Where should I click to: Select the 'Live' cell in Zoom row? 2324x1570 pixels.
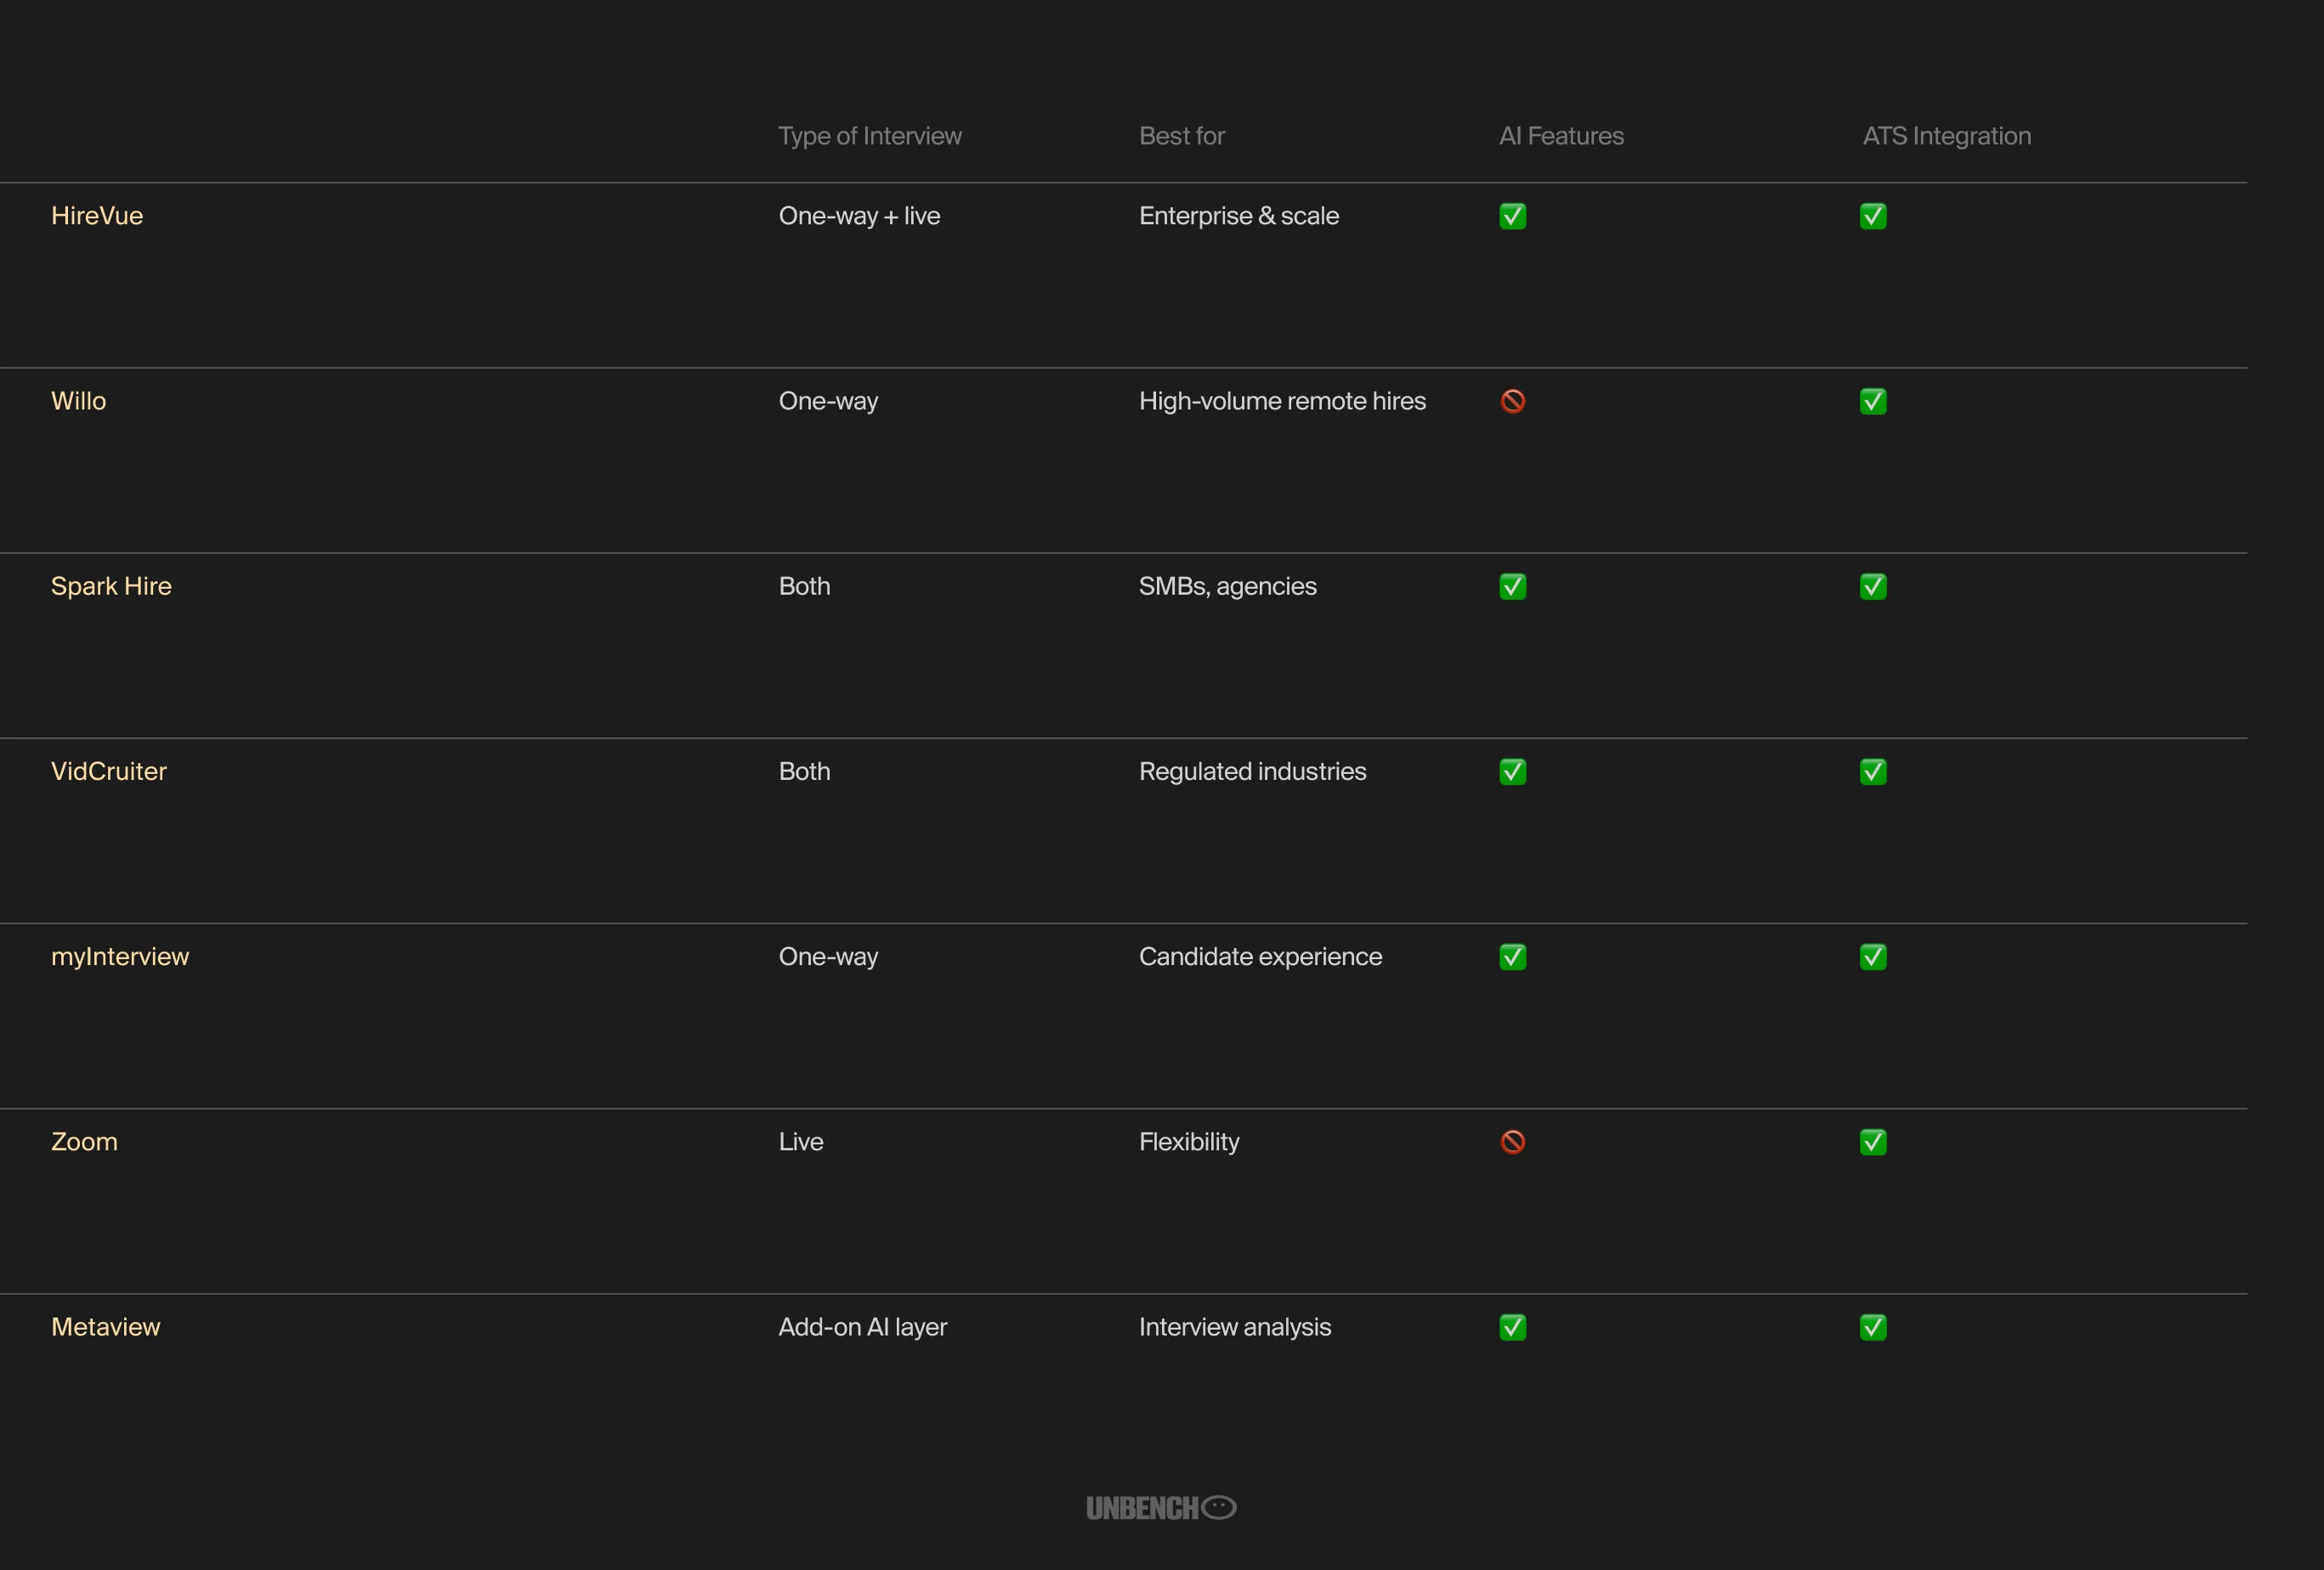(801, 1141)
